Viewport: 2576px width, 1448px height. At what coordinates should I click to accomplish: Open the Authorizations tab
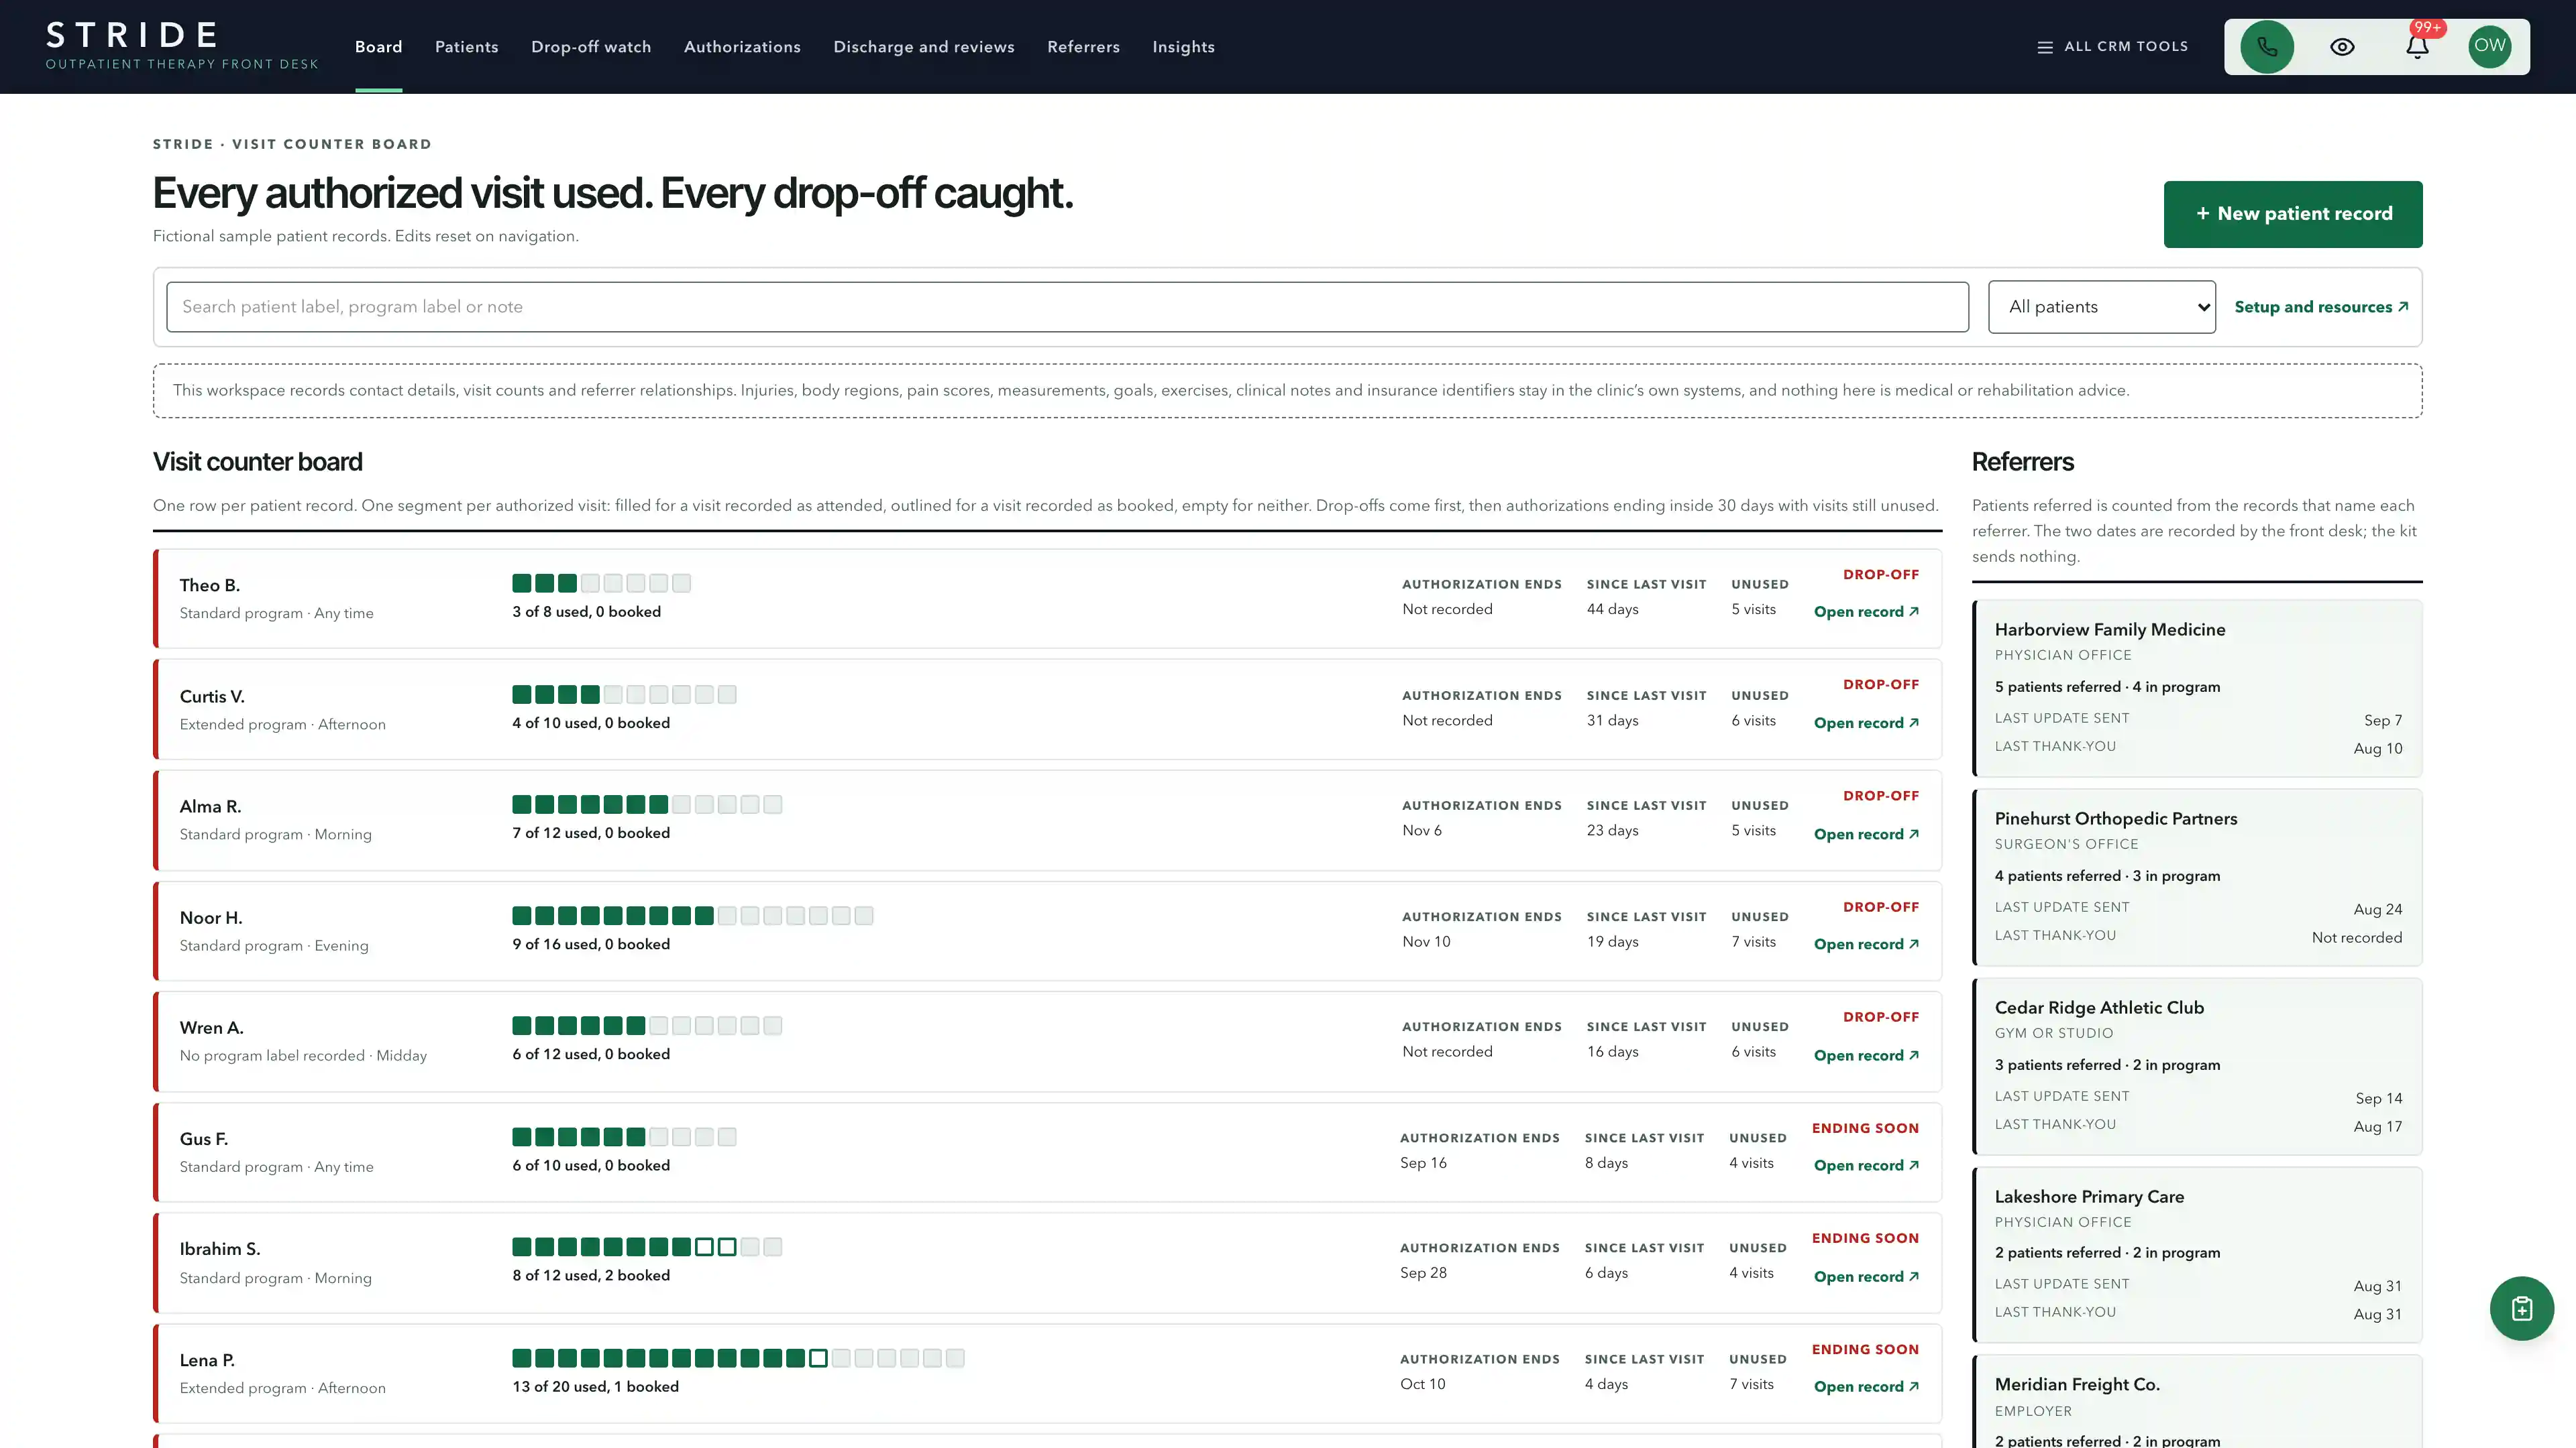click(x=742, y=47)
